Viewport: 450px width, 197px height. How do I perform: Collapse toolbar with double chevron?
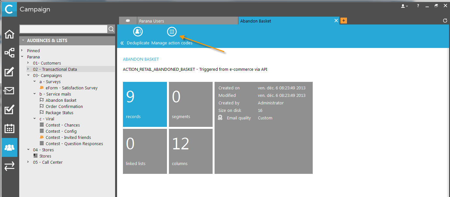(122, 43)
